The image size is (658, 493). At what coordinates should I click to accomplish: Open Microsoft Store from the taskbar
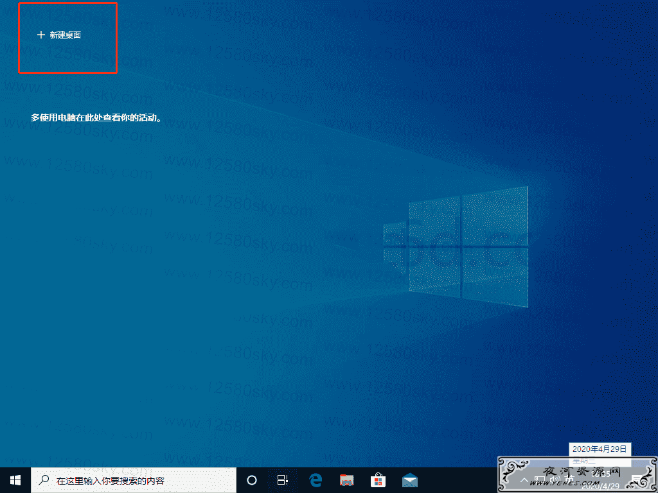point(378,480)
